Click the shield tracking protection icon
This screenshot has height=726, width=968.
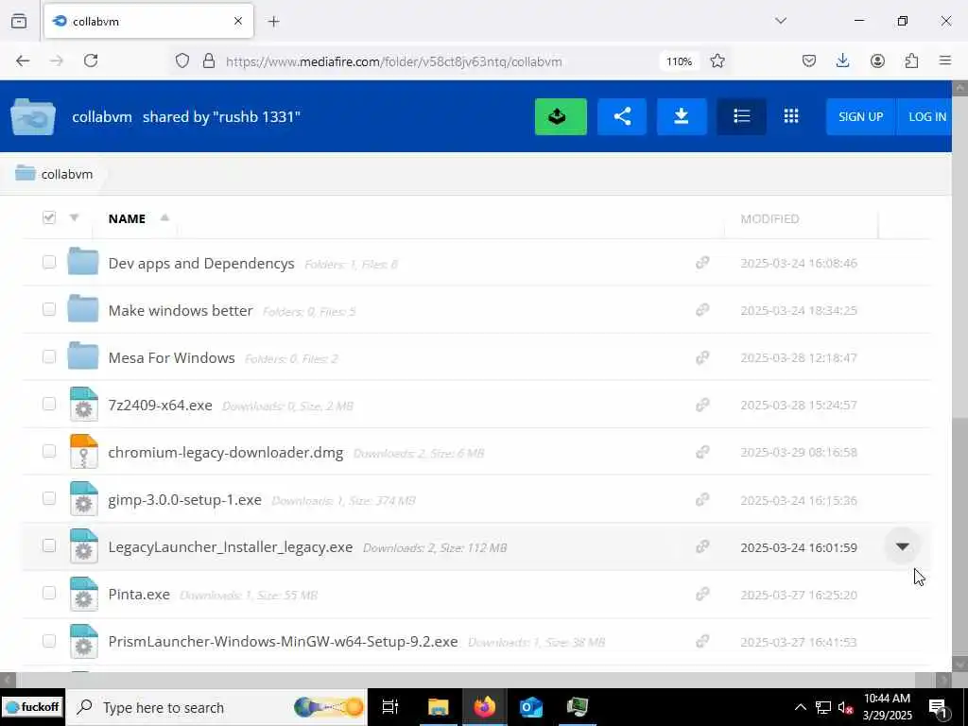[x=182, y=60]
